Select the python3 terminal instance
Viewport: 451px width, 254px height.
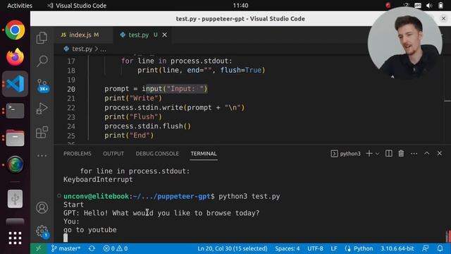pyautogui.click(x=346, y=154)
